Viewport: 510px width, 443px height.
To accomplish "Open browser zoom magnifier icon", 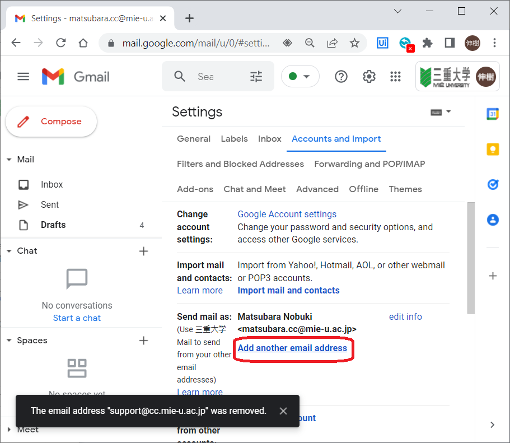I will pos(310,43).
